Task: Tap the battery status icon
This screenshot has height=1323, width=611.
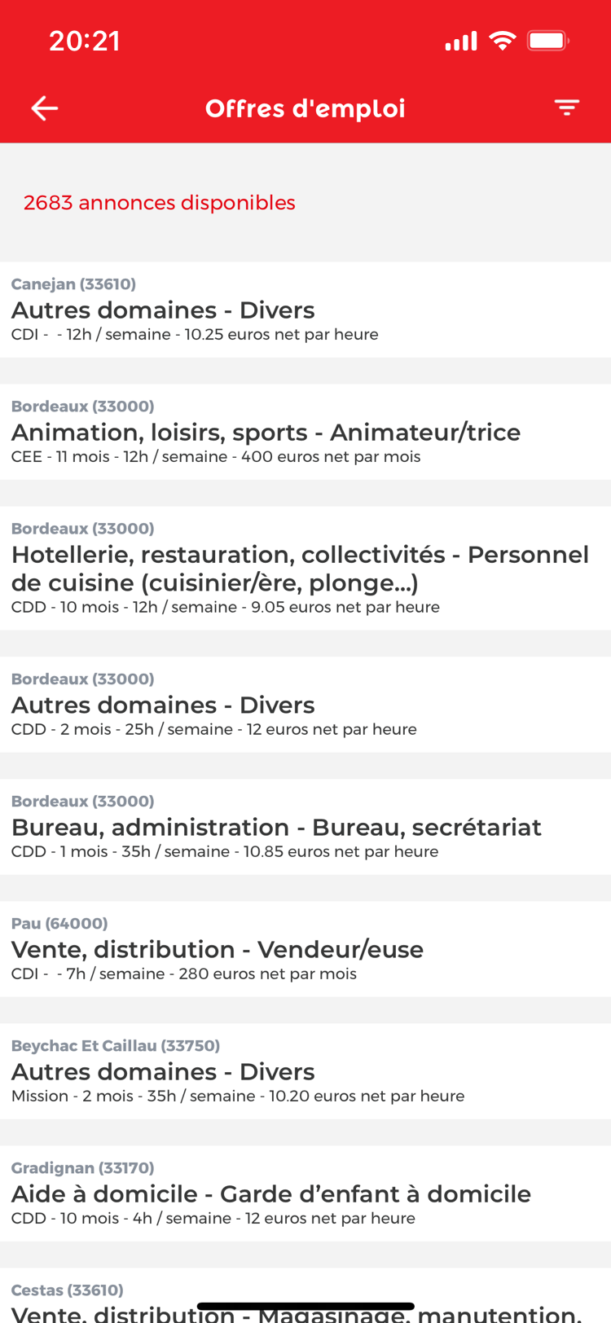Action: point(547,41)
